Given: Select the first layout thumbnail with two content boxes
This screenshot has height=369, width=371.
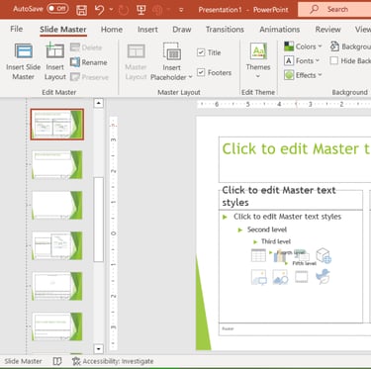Looking at the screenshot, I should tap(57, 125).
